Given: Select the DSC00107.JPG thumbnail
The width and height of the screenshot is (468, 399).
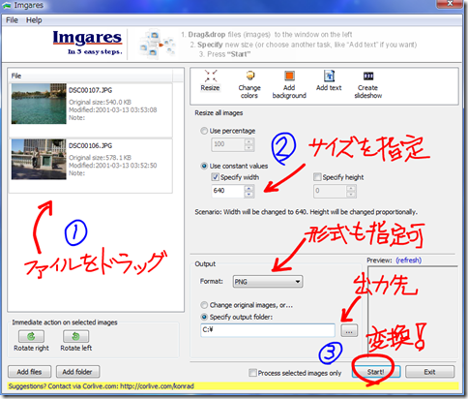Looking at the screenshot, I should [x=39, y=104].
